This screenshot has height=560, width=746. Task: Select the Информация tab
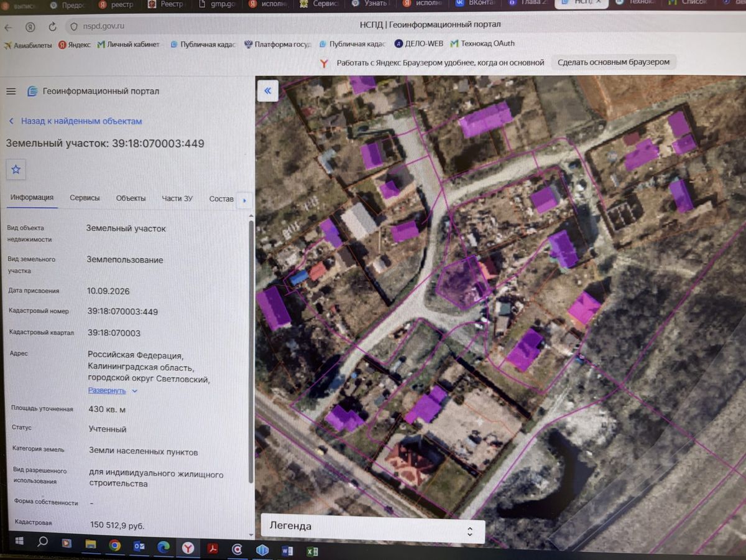pyautogui.click(x=32, y=198)
